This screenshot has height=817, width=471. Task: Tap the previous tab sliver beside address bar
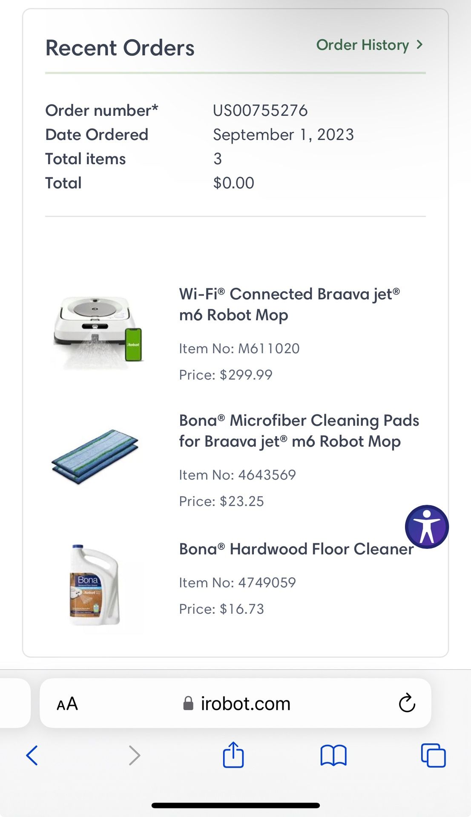[15, 703]
